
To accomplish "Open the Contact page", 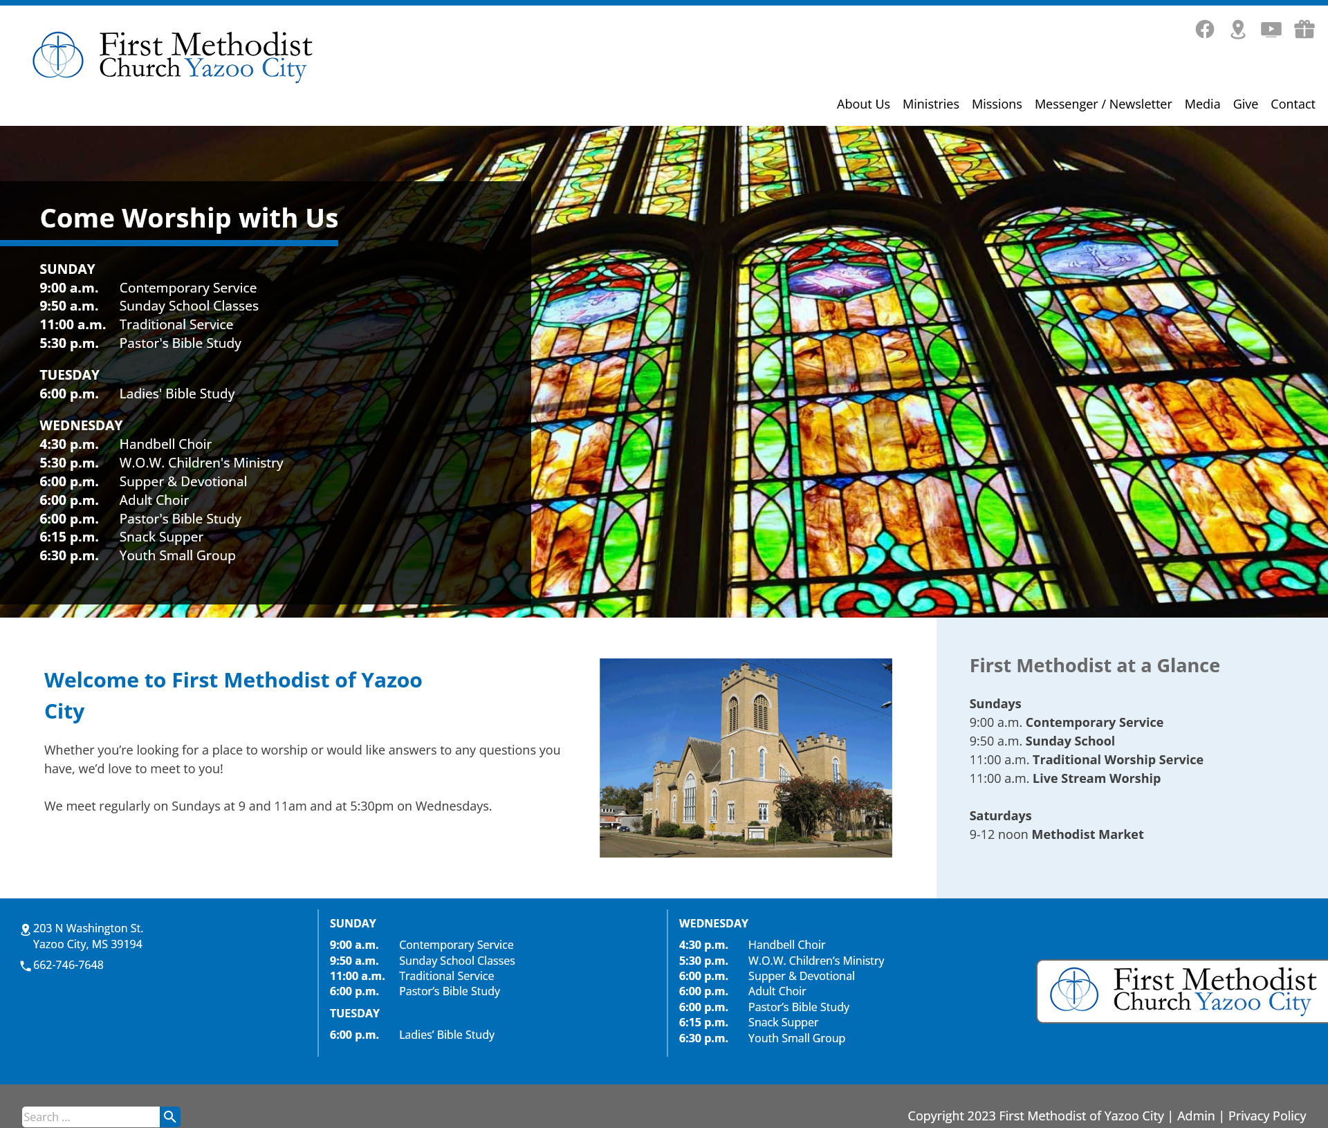I will click(1292, 104).
